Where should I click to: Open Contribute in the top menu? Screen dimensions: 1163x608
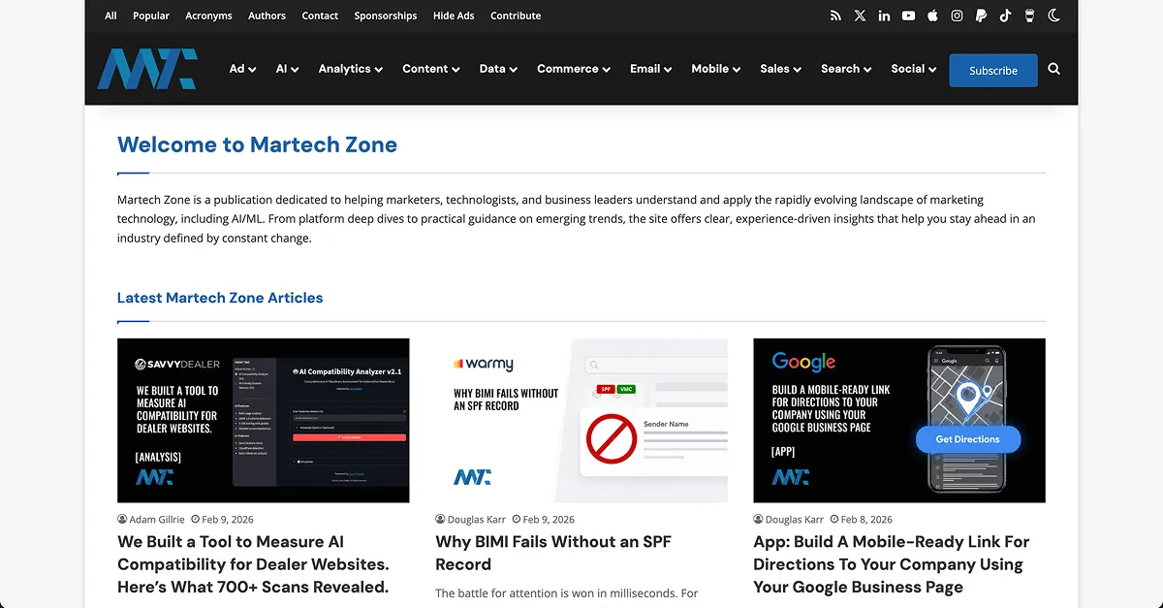point(516,16)
